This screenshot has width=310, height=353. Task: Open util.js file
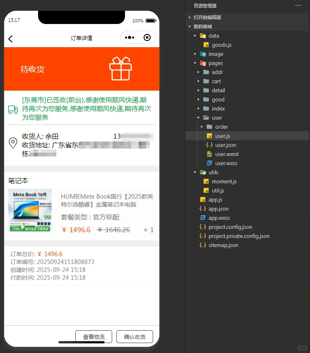218,190
